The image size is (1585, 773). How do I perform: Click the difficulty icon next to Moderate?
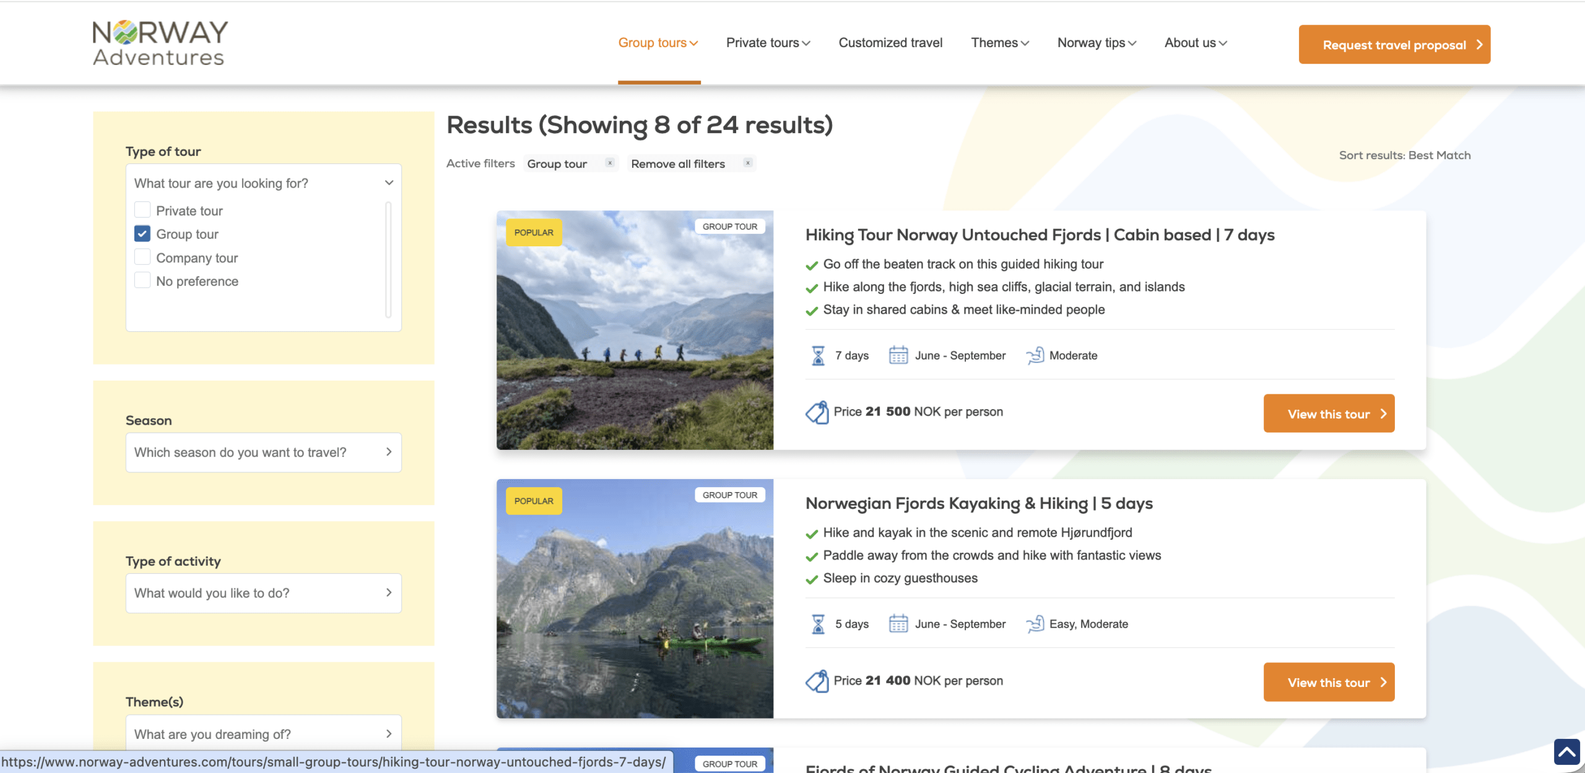1035,355
